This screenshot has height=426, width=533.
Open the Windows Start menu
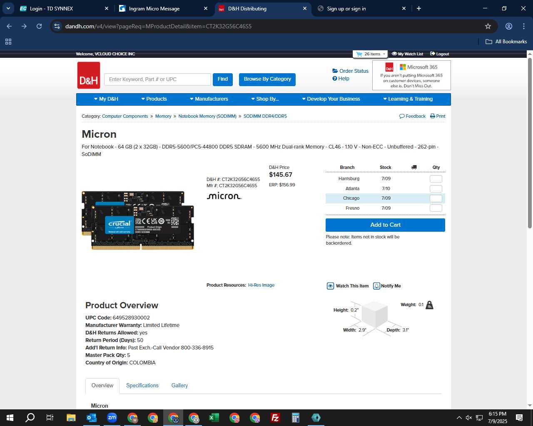[x=10, y=418]
